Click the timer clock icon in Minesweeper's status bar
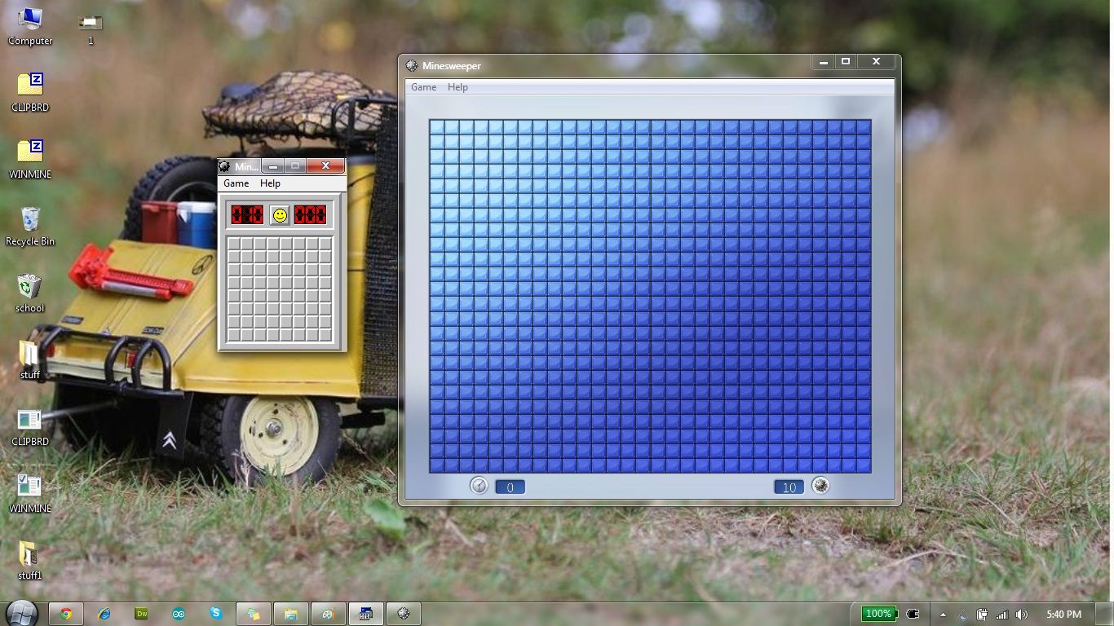 pos(480,486)
